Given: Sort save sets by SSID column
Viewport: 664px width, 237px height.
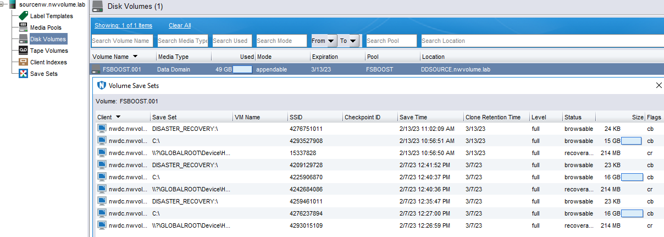Looking at the screenshot, I should [315, 117].
